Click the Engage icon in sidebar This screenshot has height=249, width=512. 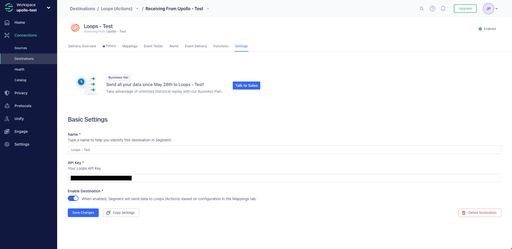coord(7,131)
